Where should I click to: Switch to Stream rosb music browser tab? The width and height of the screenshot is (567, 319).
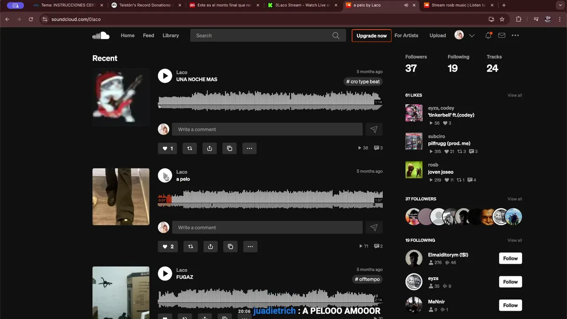click(x=459, y=5)
